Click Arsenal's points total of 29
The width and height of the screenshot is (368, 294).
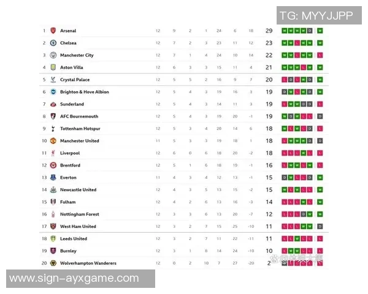pyautogui.click(x=269, y=31)
